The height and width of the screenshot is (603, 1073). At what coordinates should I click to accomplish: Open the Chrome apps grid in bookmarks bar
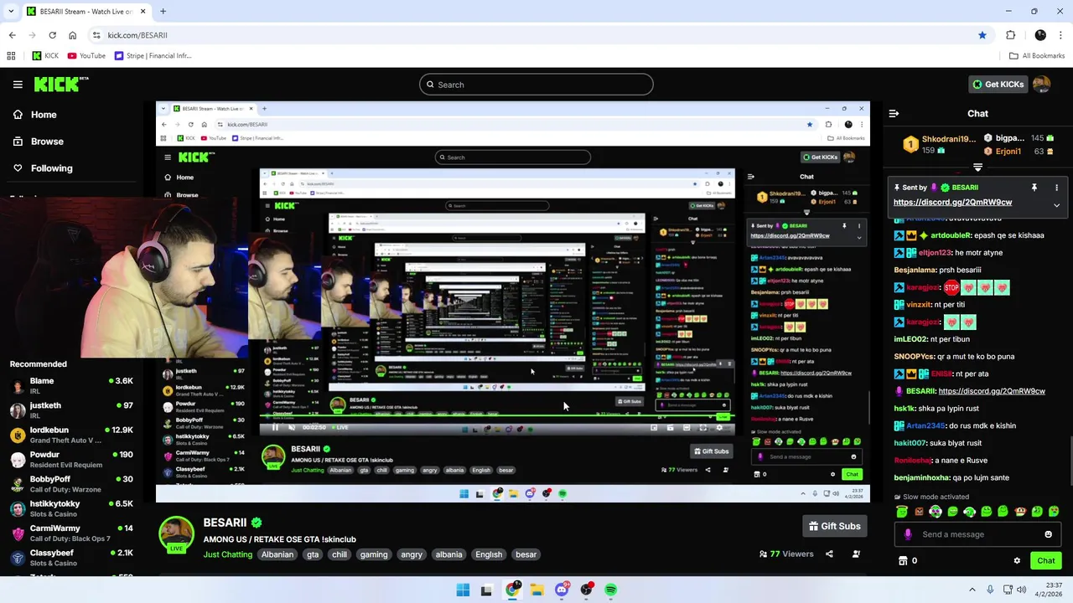click(x=11, y=56)
